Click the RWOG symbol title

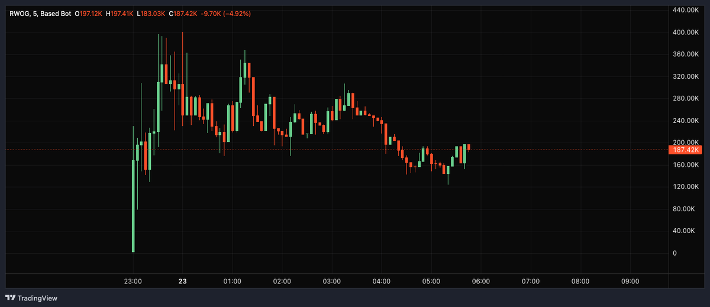(x=40, y=13)
